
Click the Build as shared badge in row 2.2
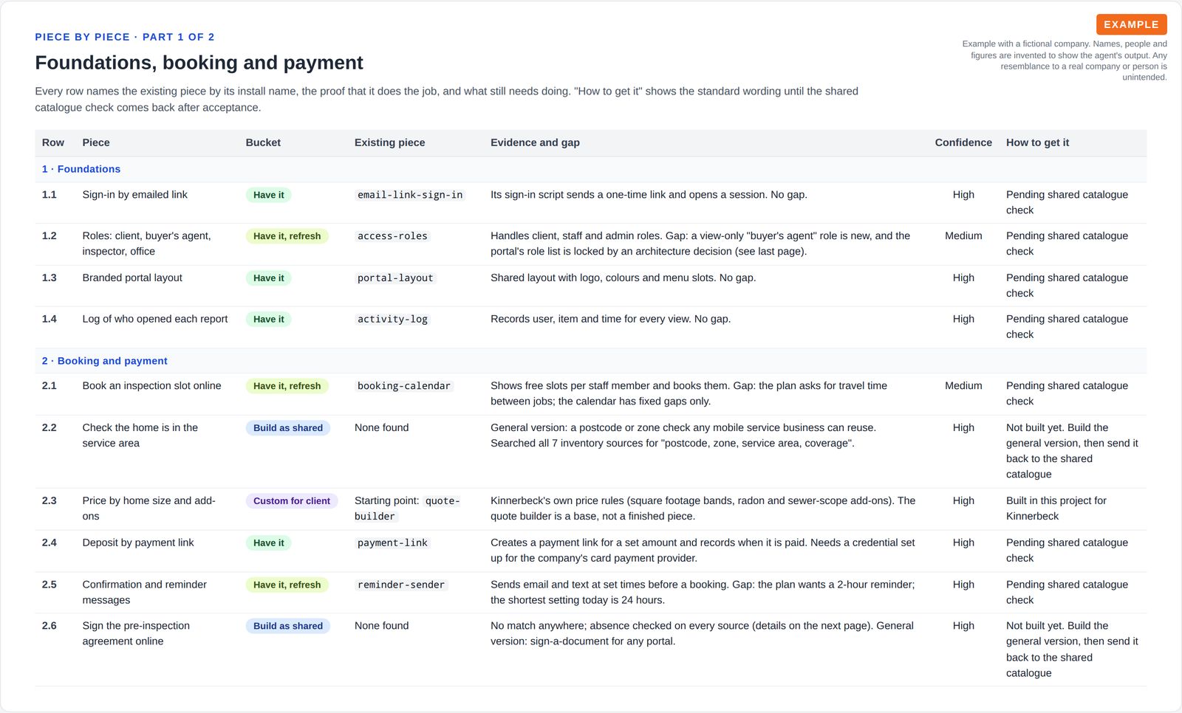click(x=288, y=428)
